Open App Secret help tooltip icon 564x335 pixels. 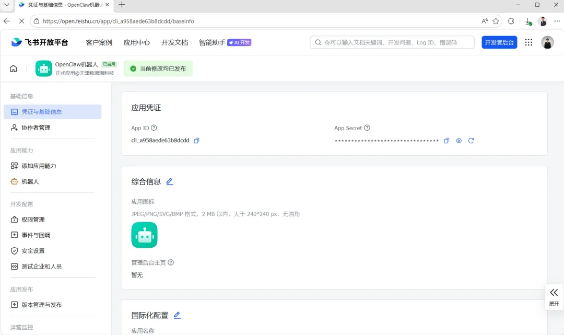[x=367, y=128]
